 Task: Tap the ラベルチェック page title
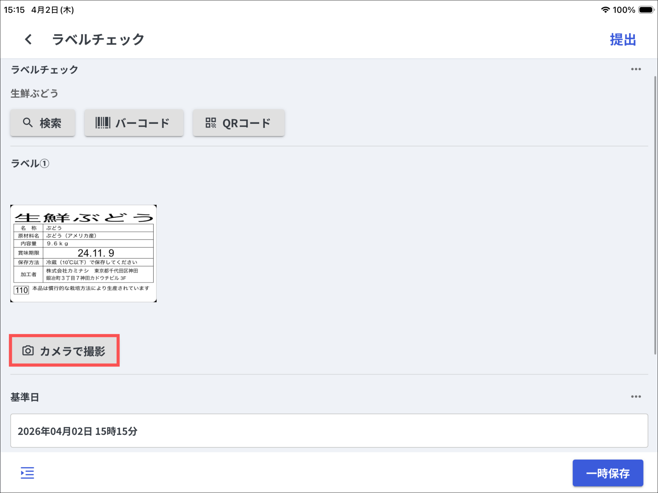98,40
